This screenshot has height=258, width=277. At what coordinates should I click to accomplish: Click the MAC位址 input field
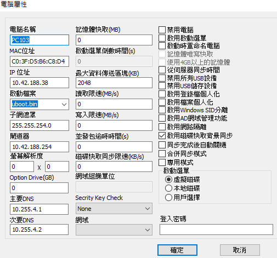pos(39,61)
